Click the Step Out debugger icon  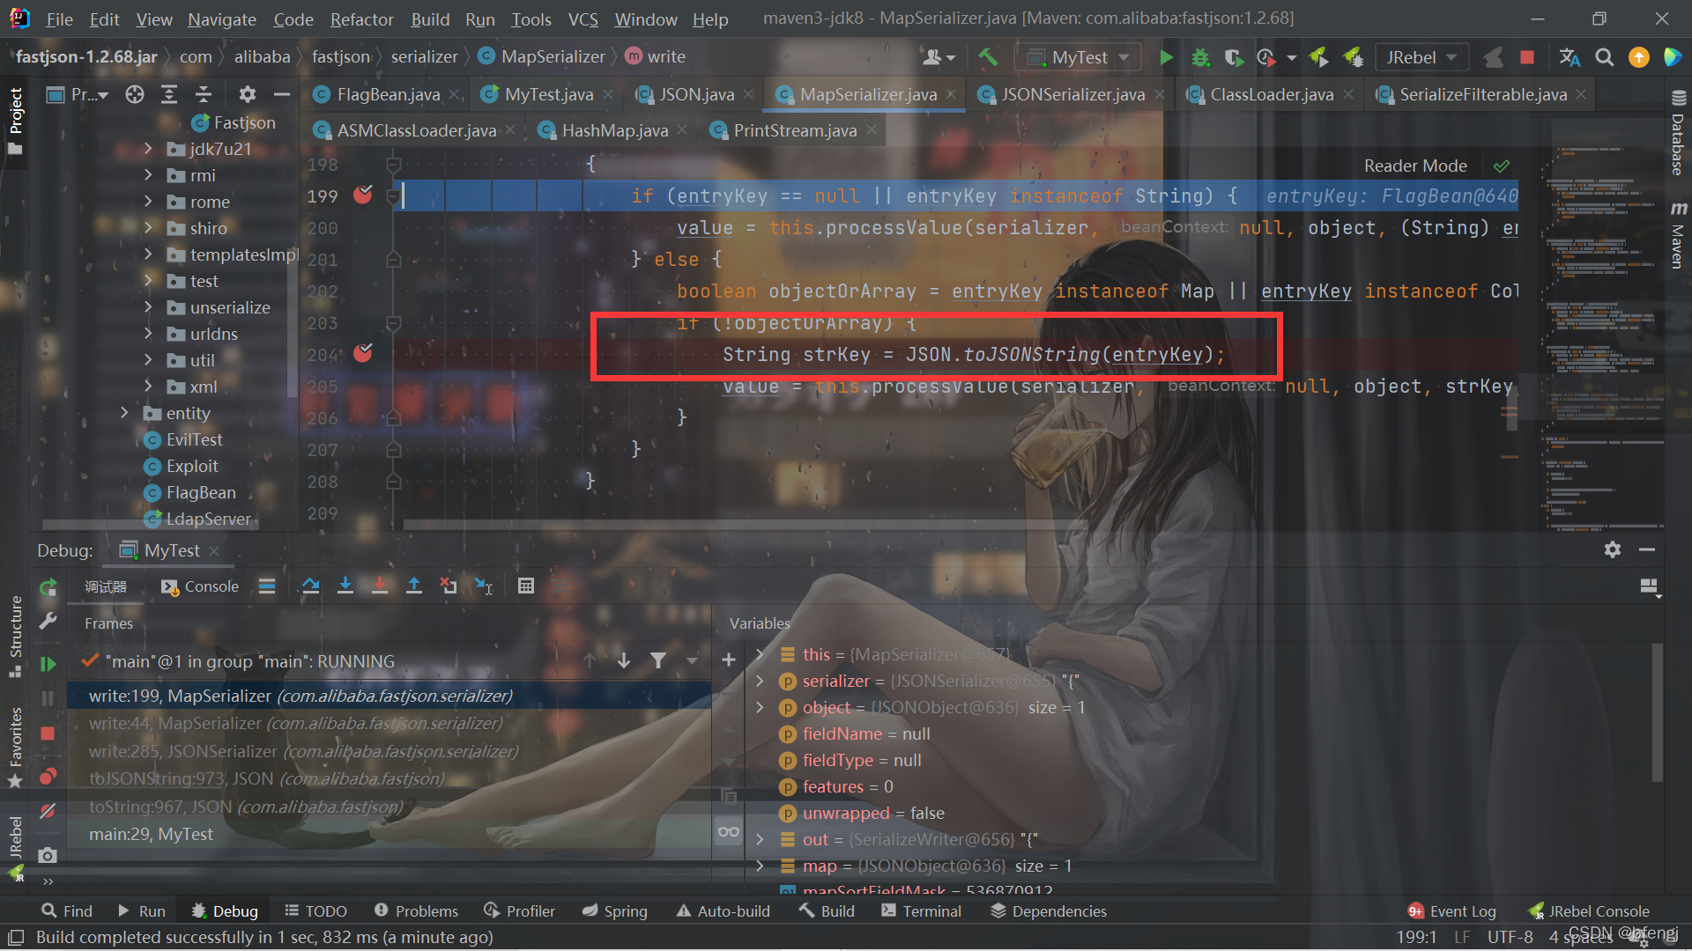click(414, 586)
